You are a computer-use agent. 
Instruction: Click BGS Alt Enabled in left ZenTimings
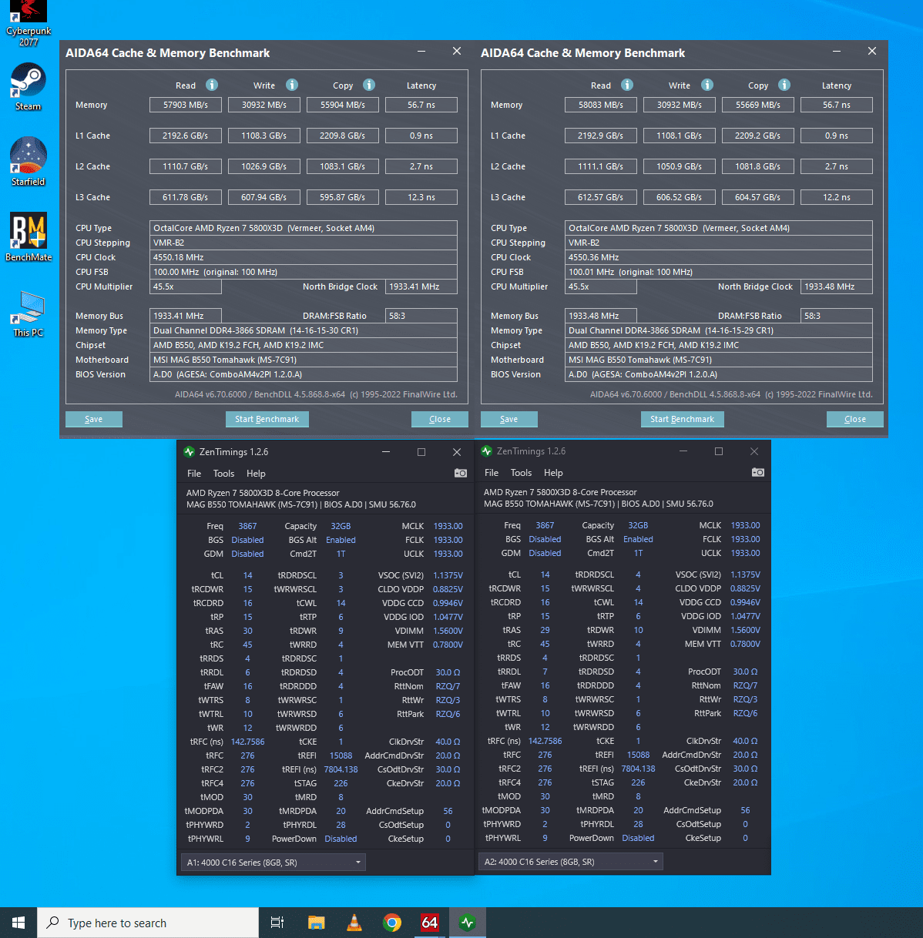tap(341, 540)
